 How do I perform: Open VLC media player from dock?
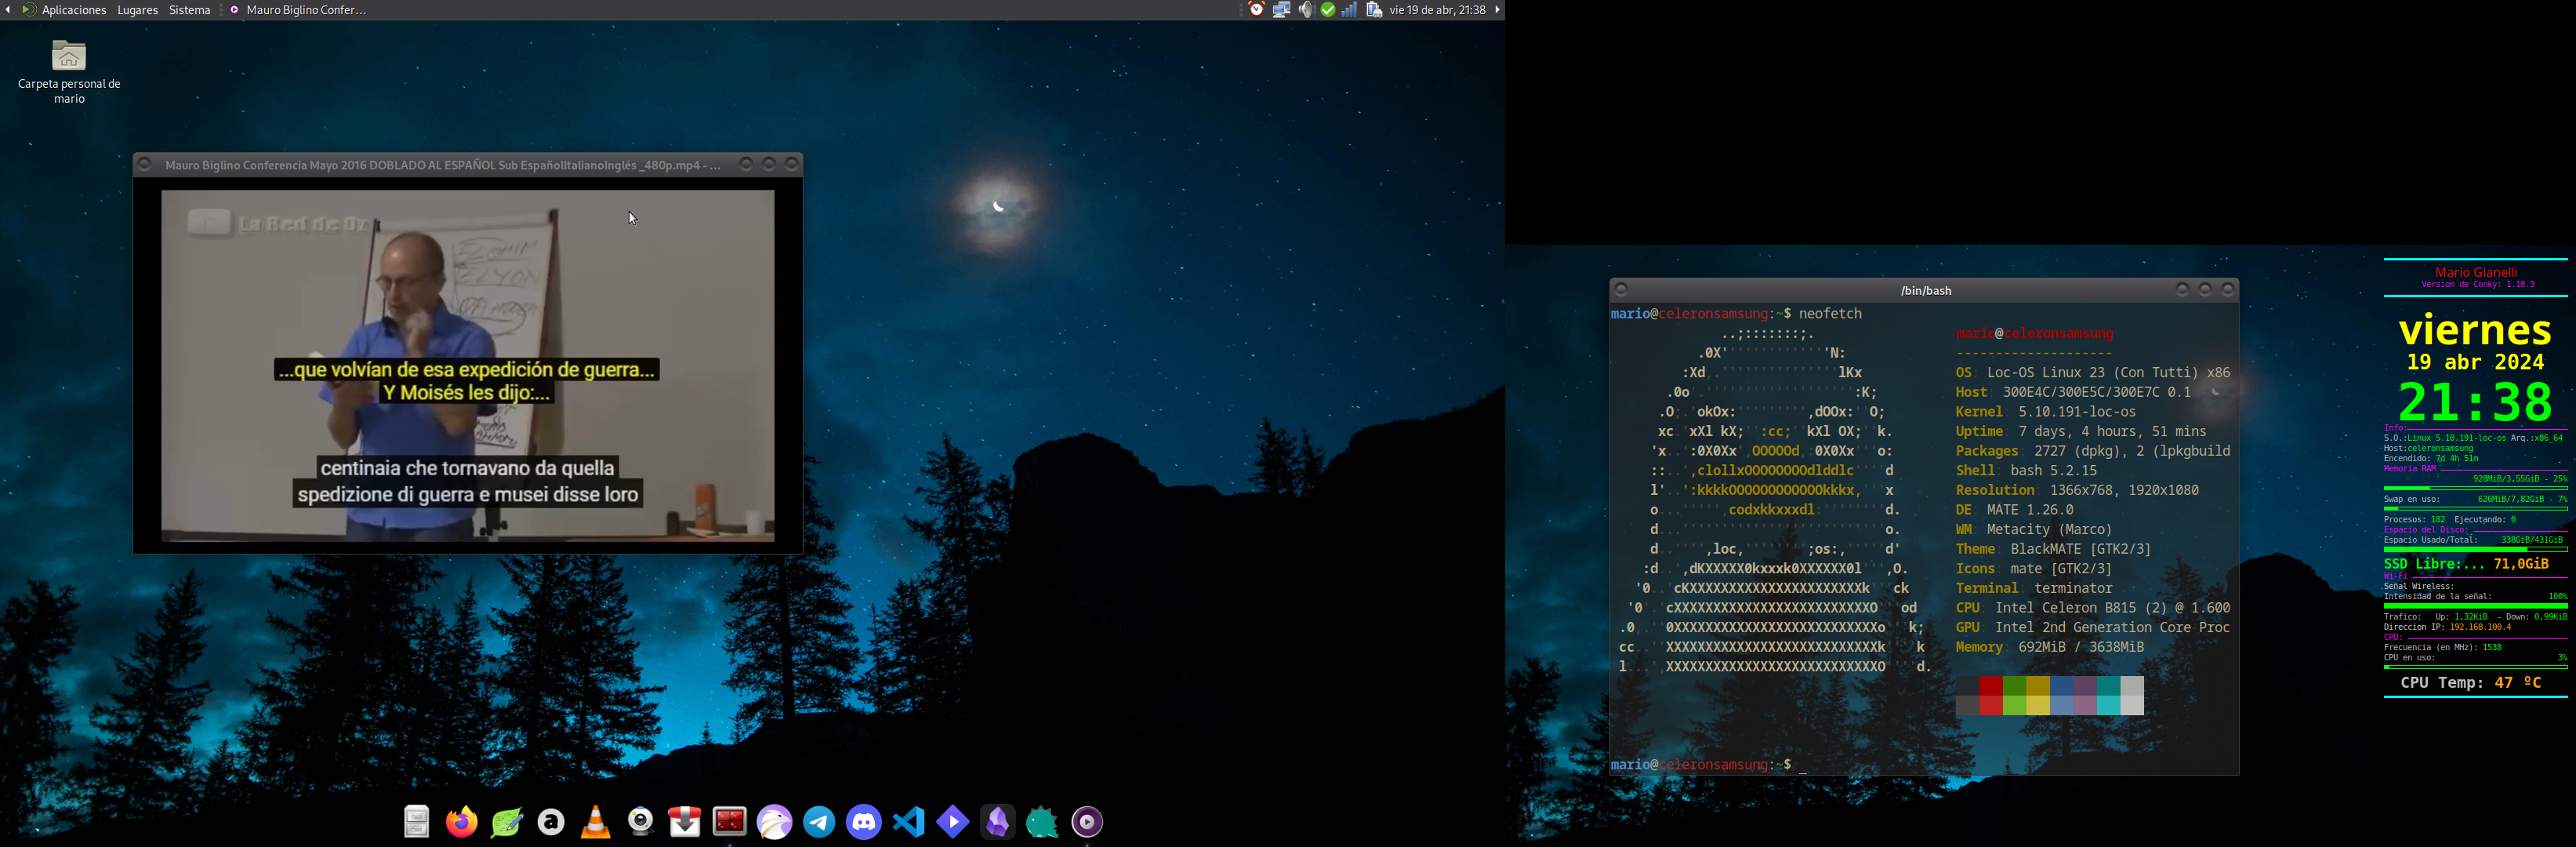(596, 822)
